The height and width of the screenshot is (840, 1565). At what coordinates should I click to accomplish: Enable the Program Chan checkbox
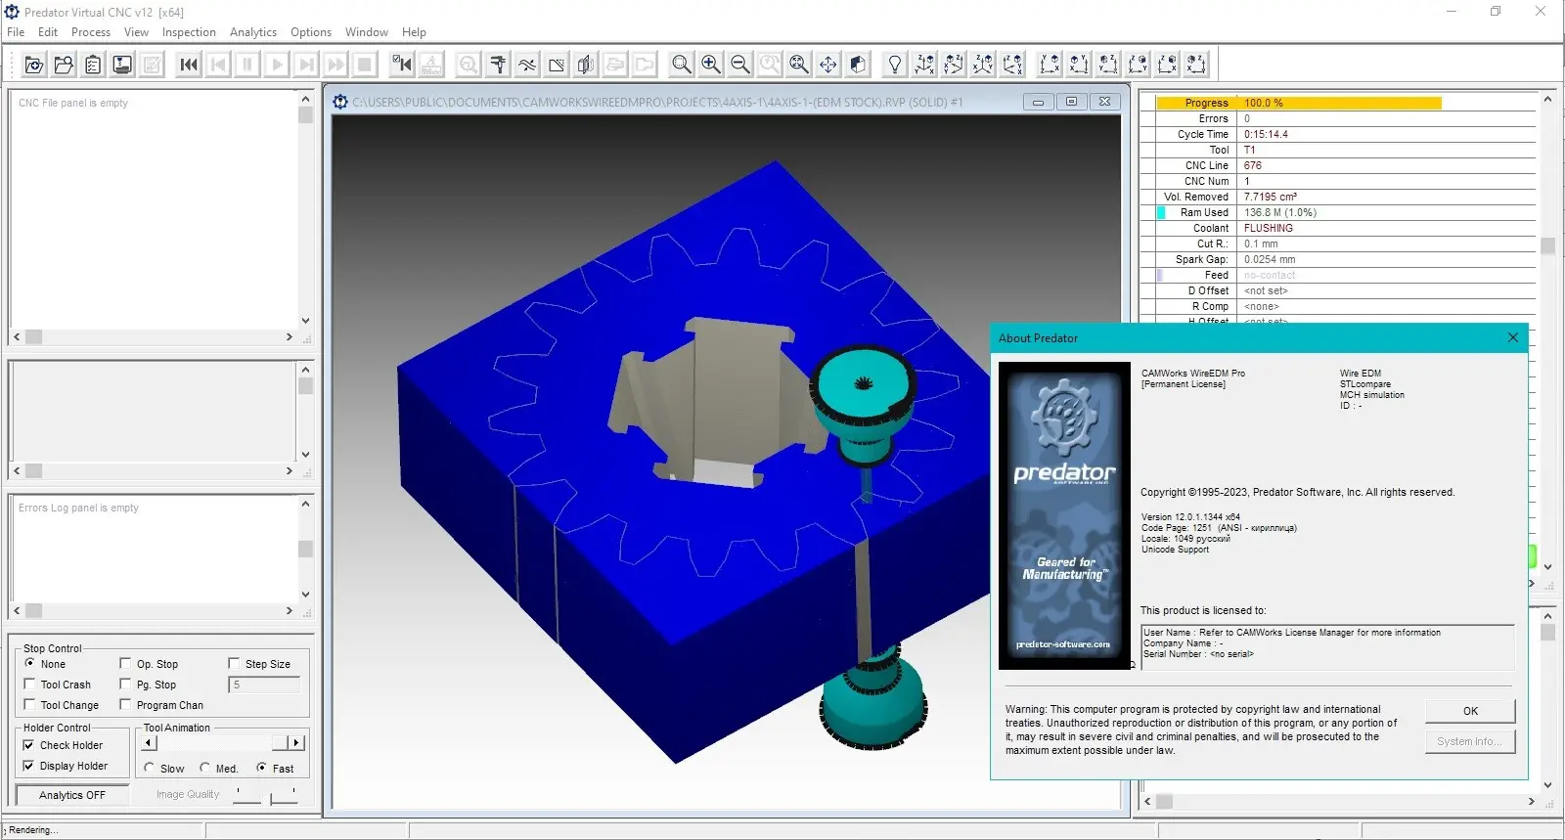coord(125,704)
